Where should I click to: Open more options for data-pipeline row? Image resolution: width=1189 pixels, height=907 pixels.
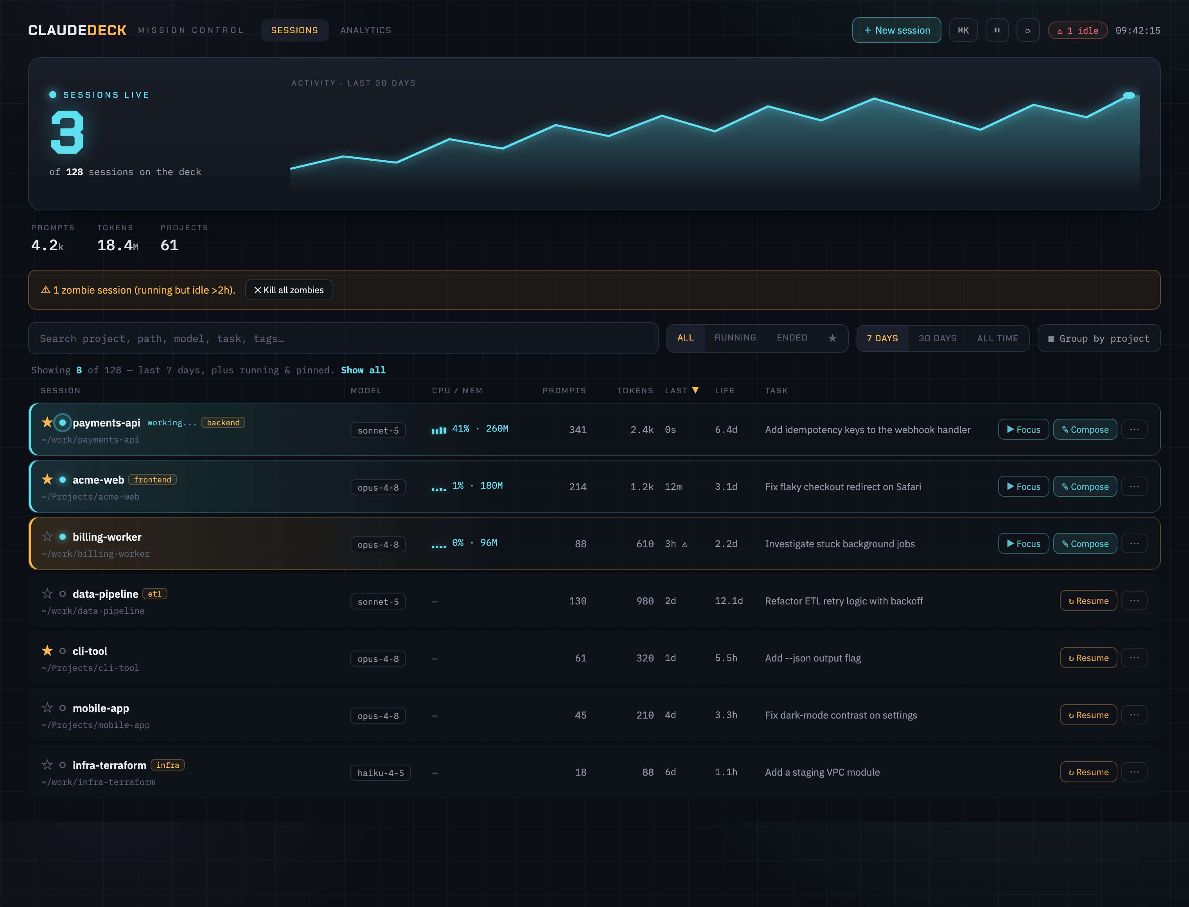1134,600
